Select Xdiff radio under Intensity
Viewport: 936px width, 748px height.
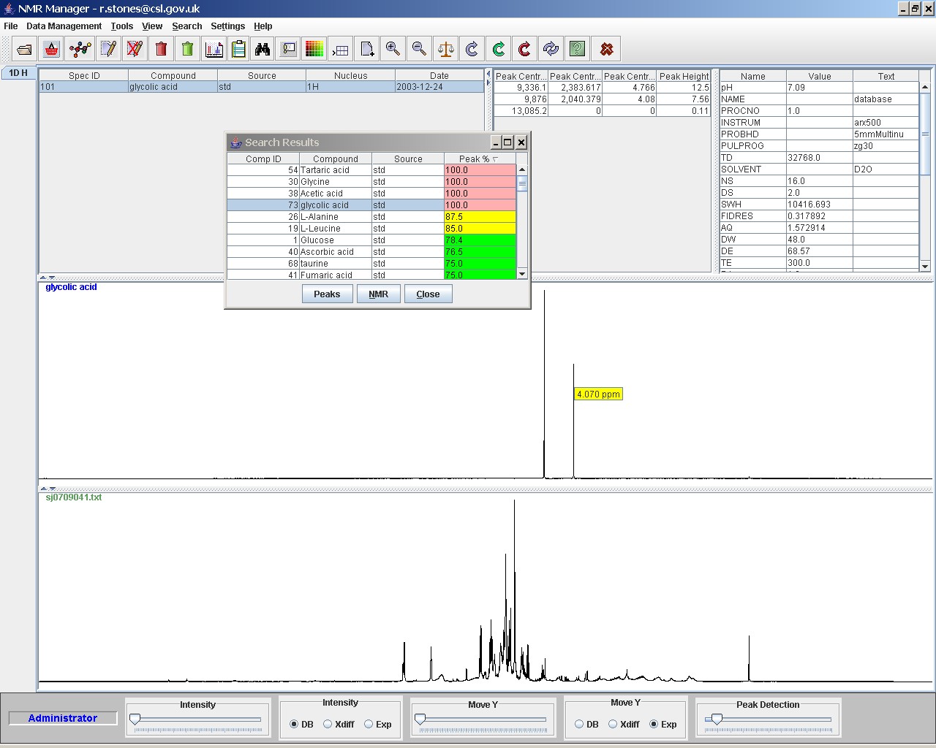[x=328, y=724]
